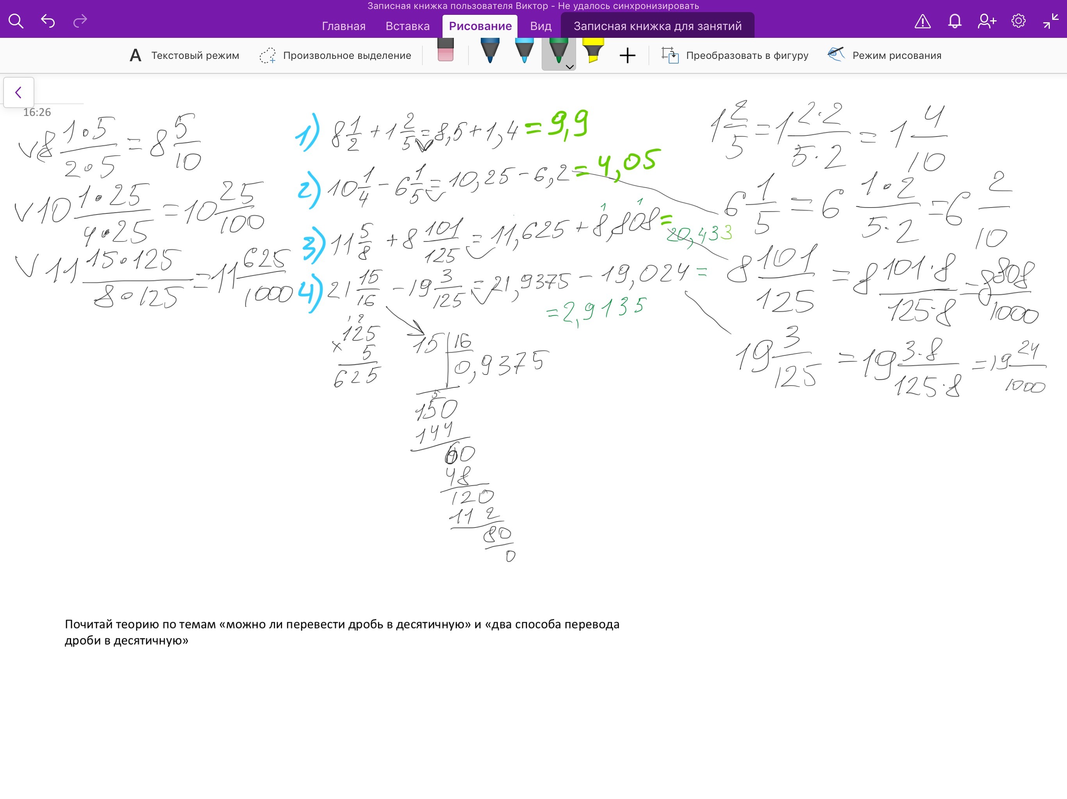Toggle Режим рисования drawing mode

(884, 55)
